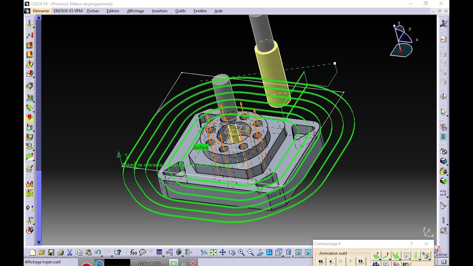Open the Démarrer menu
This screenshot has height=266, width=473.
[41, 11]
